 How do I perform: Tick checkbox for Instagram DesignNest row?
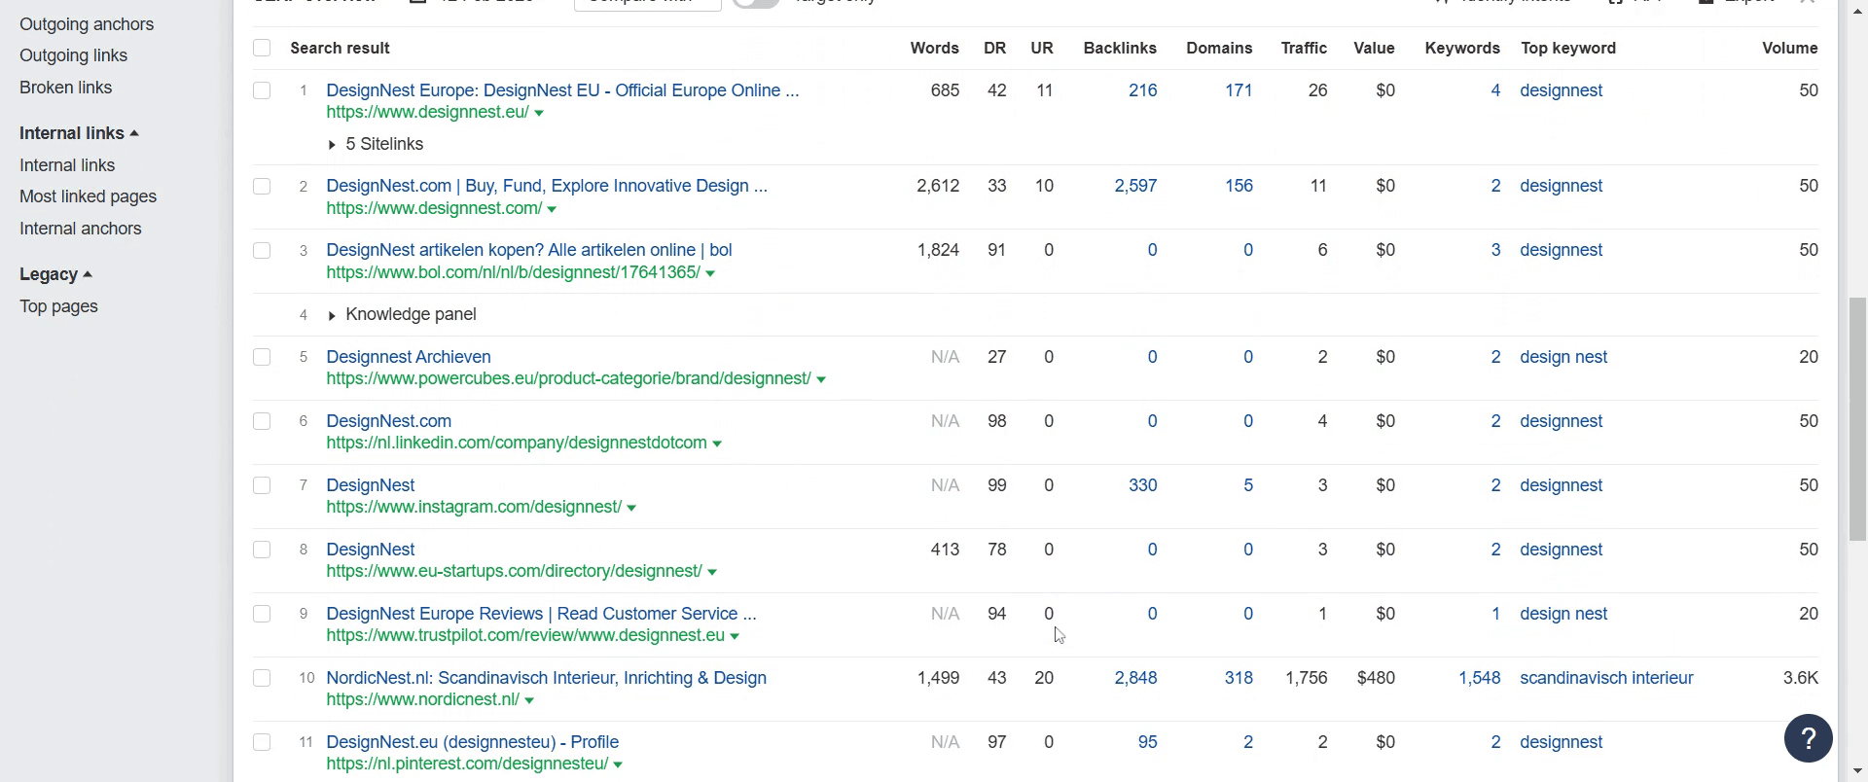[262, 485]
